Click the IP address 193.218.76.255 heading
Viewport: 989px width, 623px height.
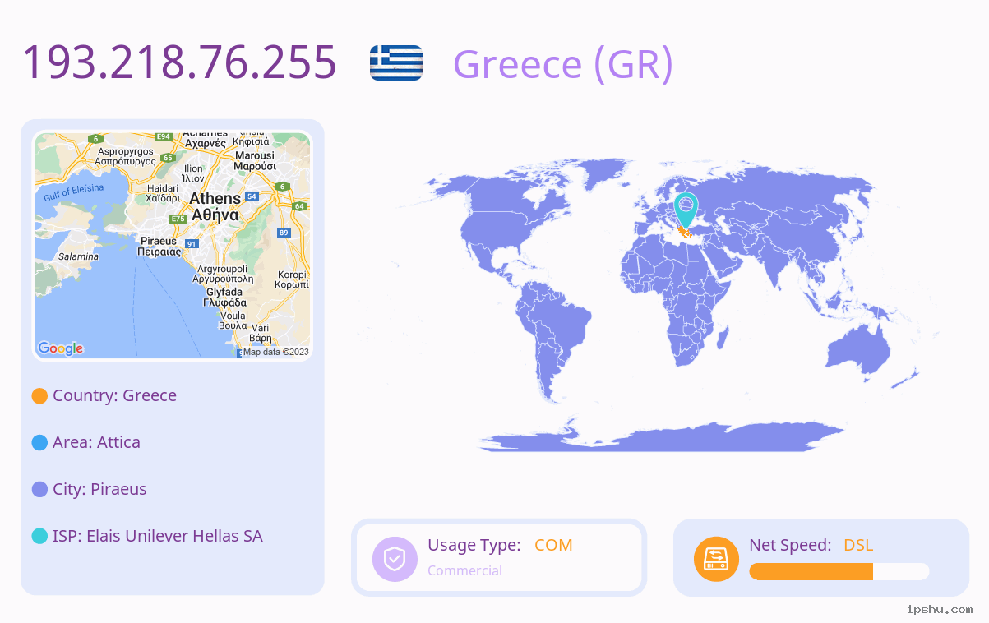[x=179, y=62]
